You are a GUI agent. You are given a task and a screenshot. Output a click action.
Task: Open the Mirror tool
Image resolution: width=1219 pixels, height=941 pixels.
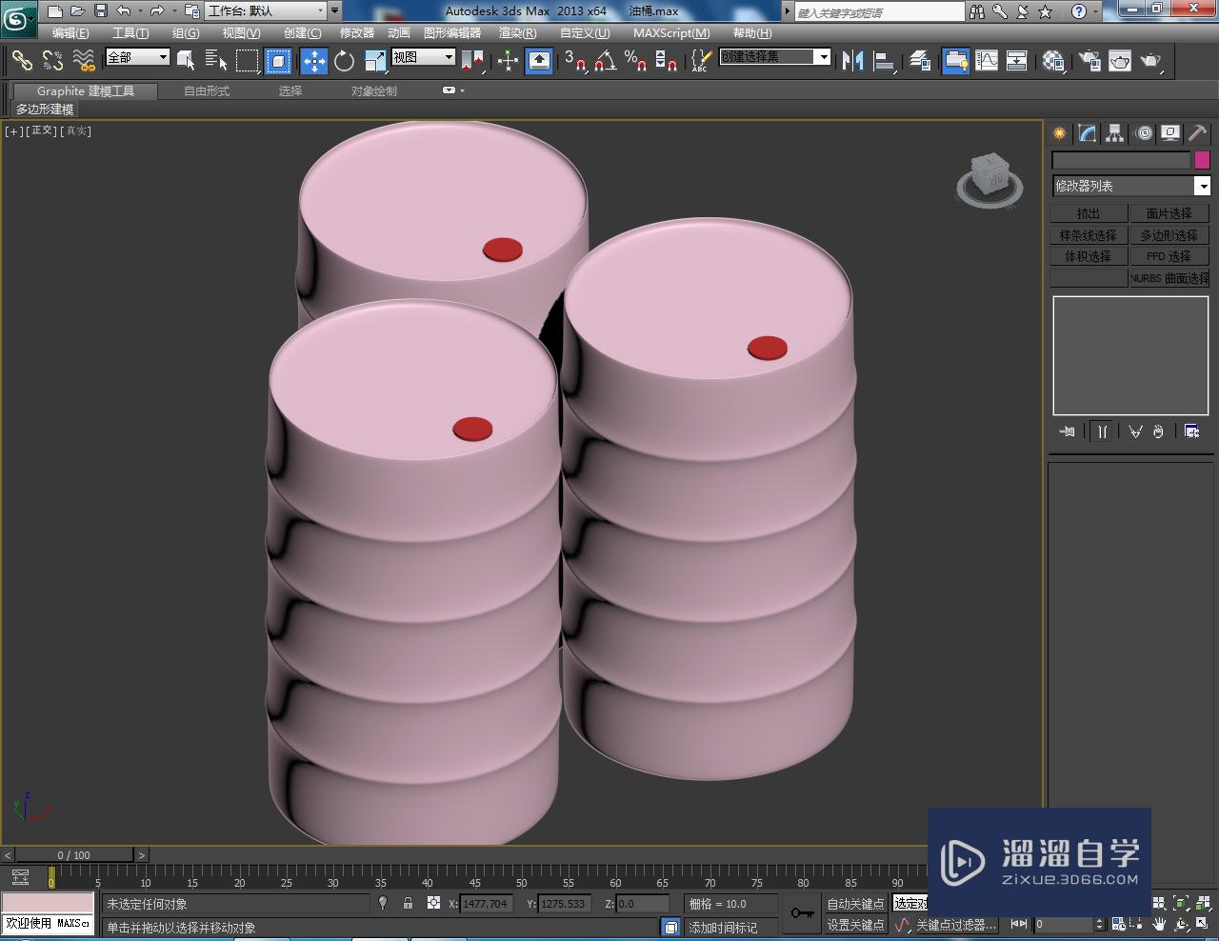[x=852, y=61]
